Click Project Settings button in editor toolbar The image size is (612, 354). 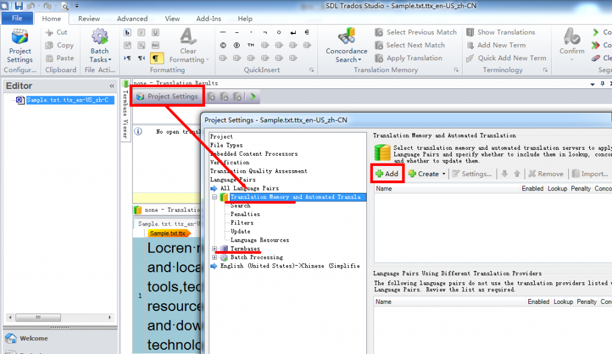[x=166, y=96]
